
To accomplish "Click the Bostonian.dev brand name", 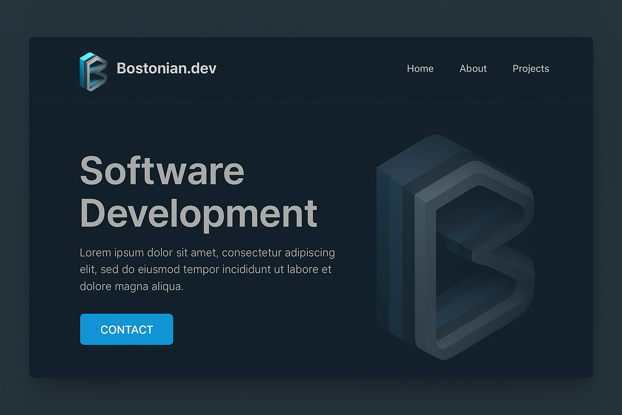I will (166, 68).
